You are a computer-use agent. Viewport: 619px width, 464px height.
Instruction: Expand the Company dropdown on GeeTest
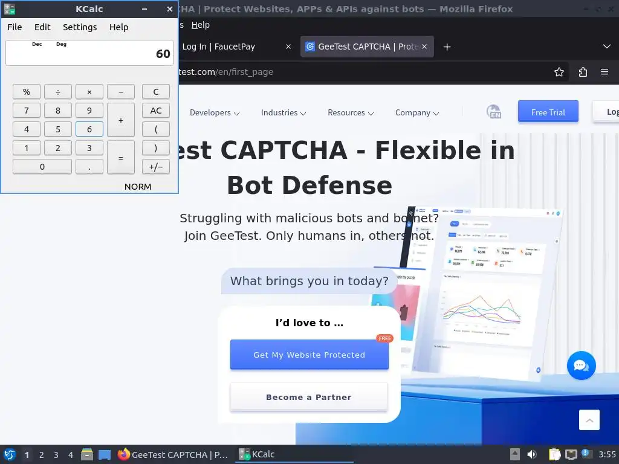[417, 113]
